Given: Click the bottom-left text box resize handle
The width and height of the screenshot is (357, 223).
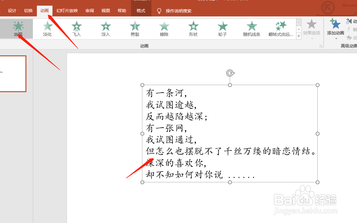Looking at the screenshot, I should [142, 182].
